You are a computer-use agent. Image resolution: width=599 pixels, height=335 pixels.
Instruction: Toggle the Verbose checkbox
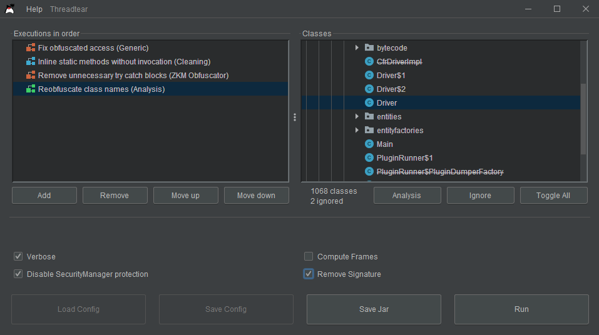(18, 256)
